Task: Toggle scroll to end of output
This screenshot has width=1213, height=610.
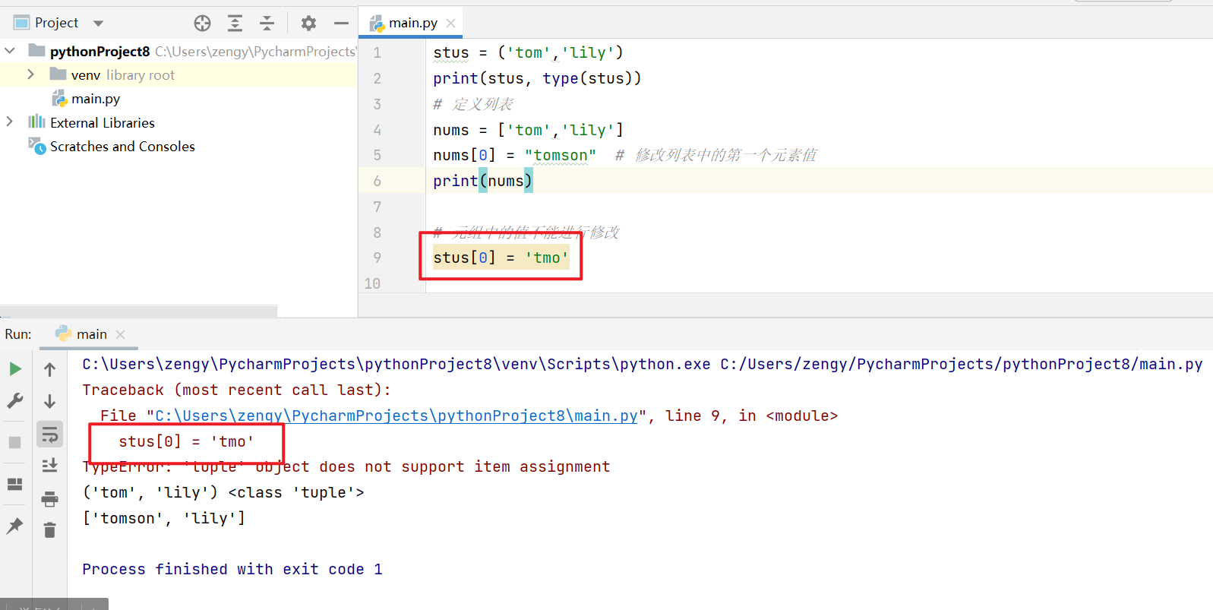Action: pyautogui.click(x=50, y=465)
